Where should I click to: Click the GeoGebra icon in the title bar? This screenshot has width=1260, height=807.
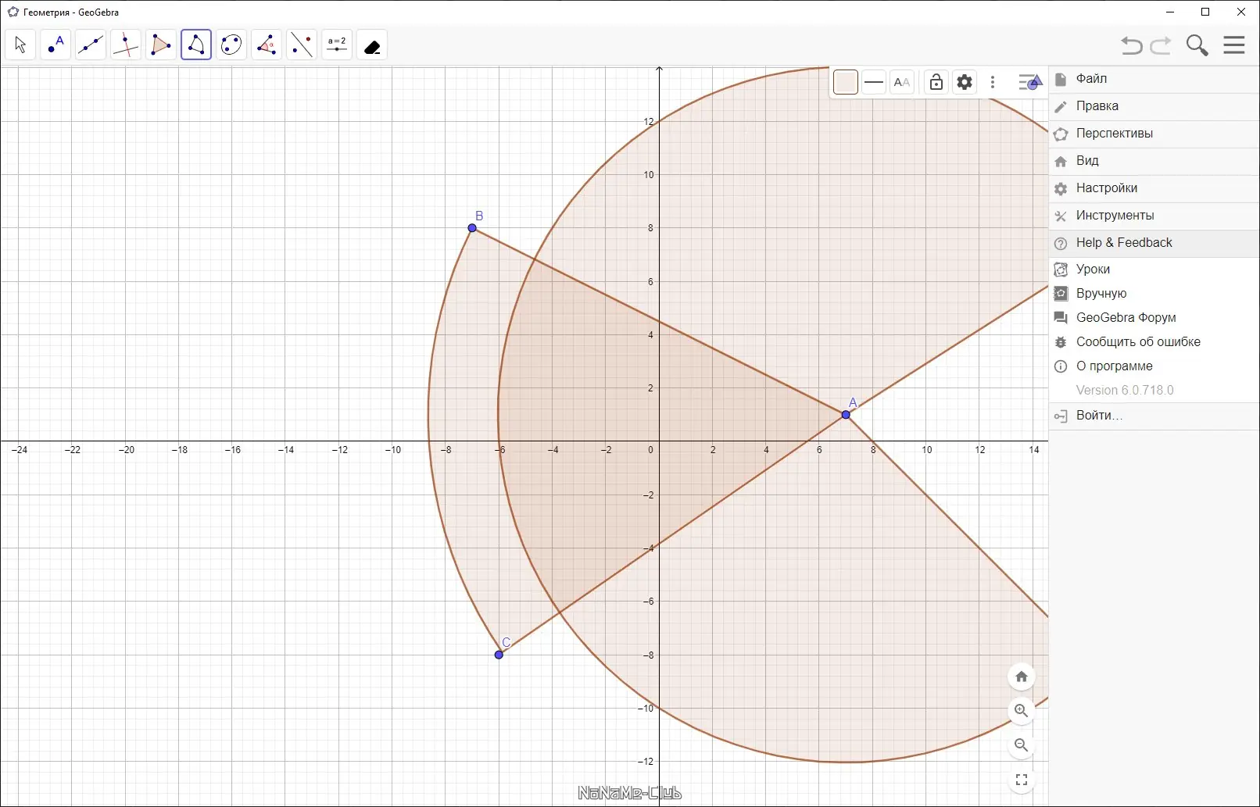tap(13, 12)
